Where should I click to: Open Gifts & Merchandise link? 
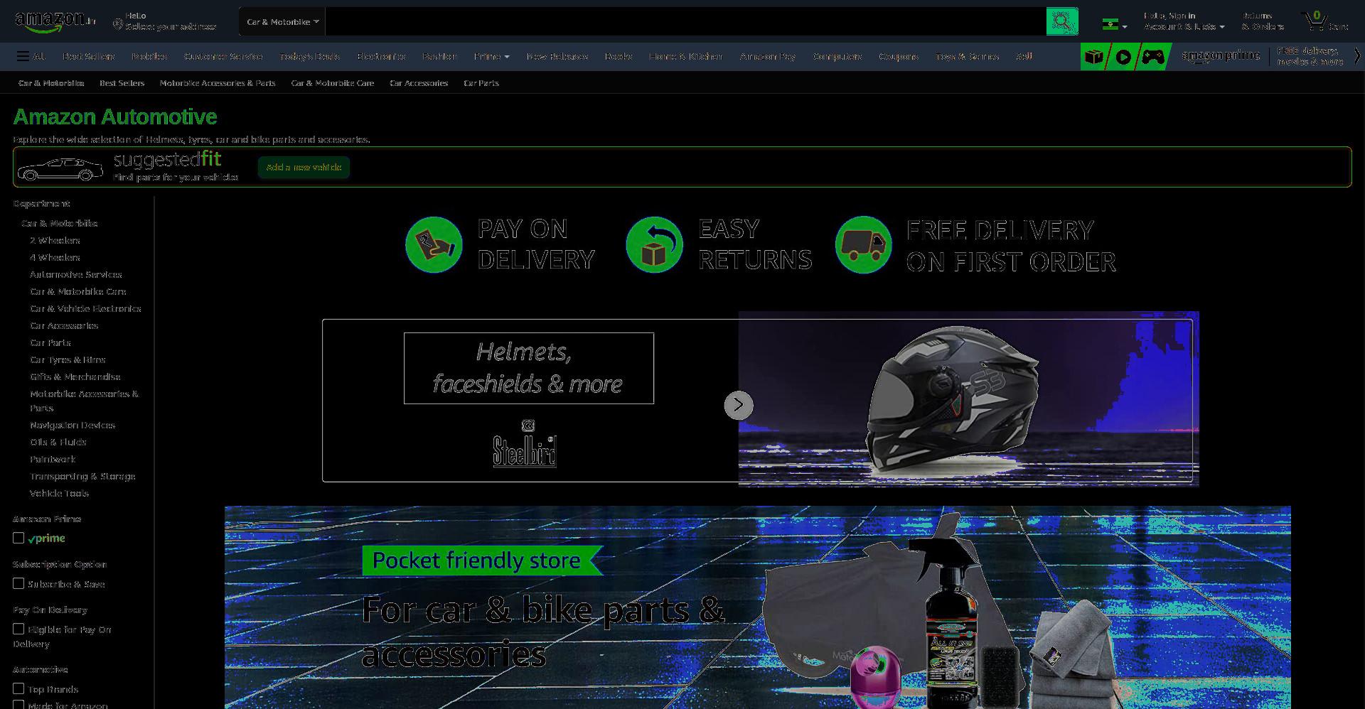[x=75, y=377]
